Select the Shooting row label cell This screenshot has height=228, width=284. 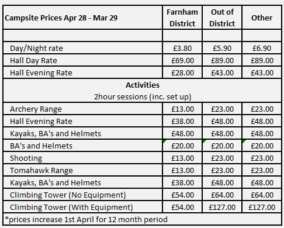tap(83, 158)
